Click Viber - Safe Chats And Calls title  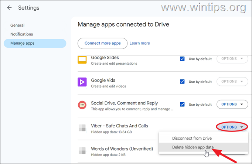click(x=119, y=126)
